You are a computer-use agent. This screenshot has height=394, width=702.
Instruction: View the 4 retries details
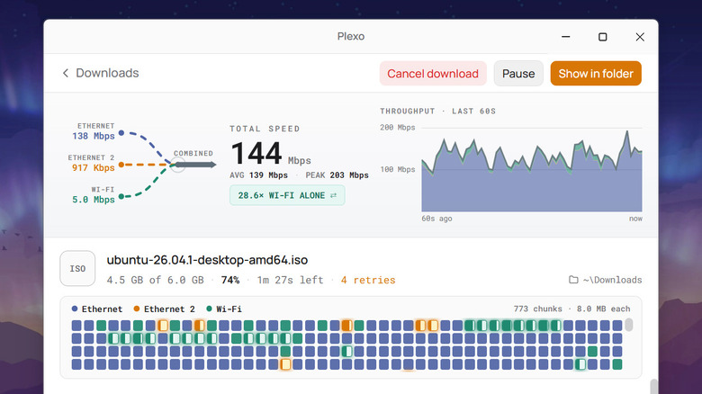point(368,280)
